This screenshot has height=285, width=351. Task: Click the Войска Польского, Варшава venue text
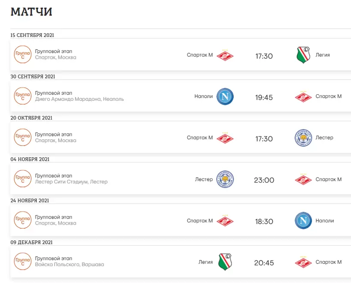(69, 264)
